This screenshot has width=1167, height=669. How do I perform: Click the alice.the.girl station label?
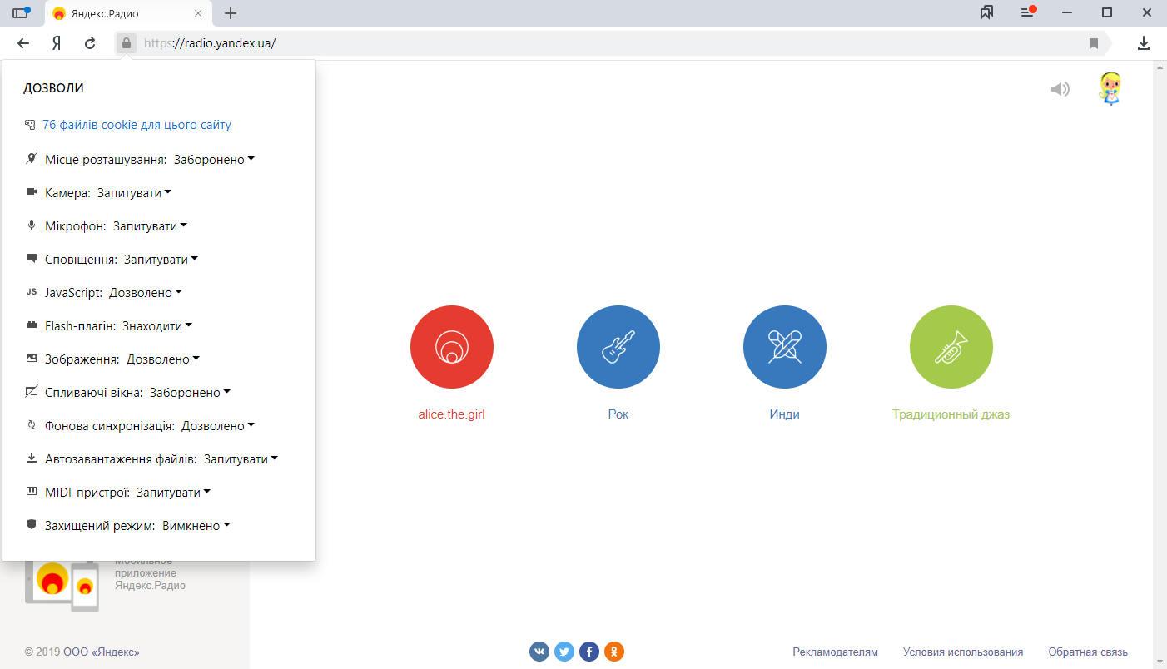coord(452,414)
